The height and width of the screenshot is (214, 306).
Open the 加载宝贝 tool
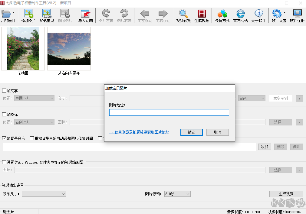(x=47, y=16)
